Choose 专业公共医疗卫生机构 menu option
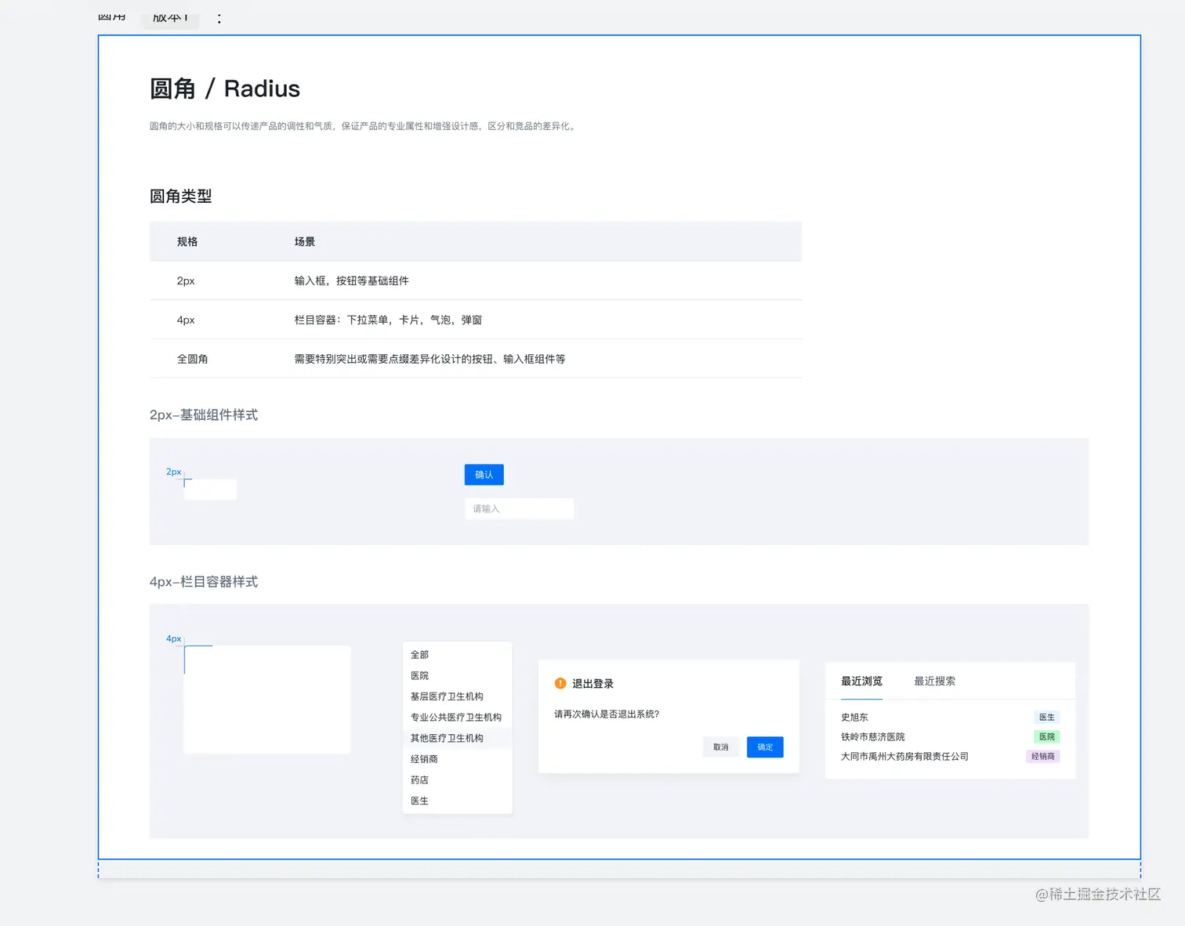 [457, 717]
